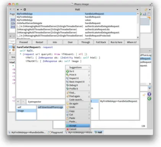Switch to the Playground taskbar window
161x147 pixels.
[x=55, y=133]
